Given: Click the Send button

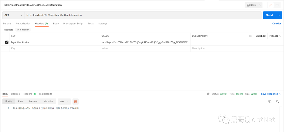Looking at the screenshot, I should click(269, 15).
